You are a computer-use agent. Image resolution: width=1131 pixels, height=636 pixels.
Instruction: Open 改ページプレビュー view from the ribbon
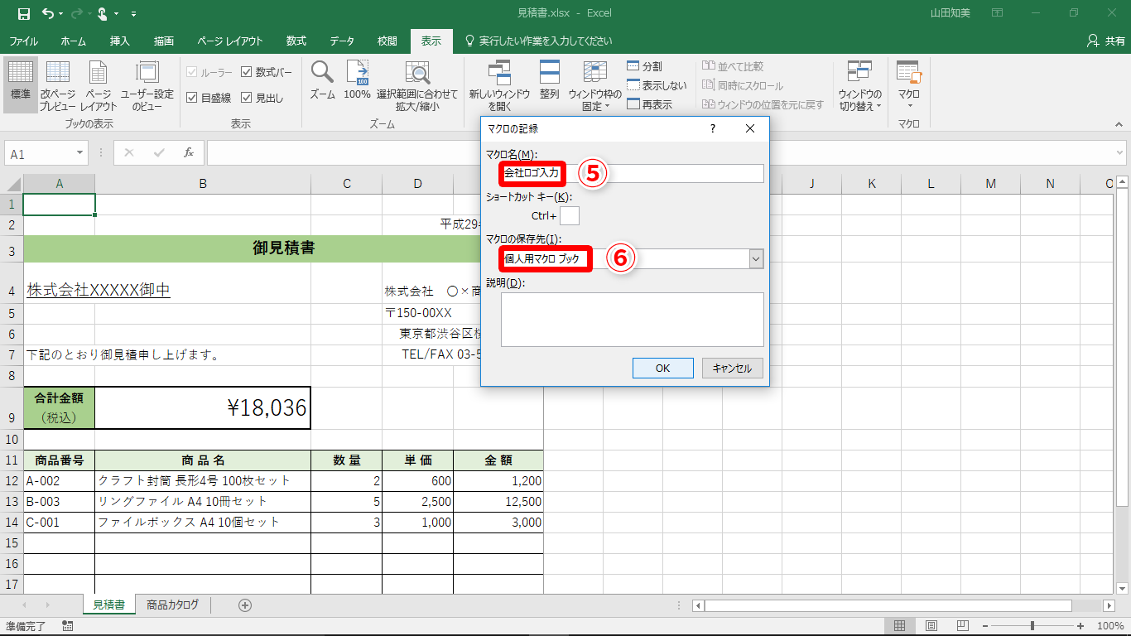[x=58, y=84]
